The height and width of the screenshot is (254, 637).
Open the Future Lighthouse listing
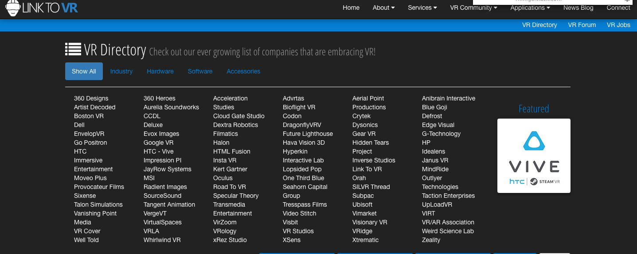pos(308,134)
